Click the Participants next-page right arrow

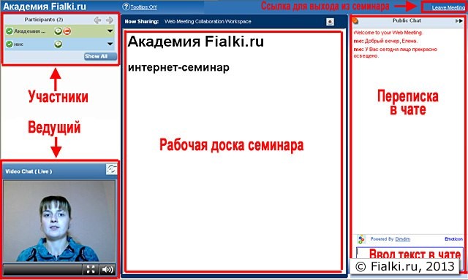point(110,20)
